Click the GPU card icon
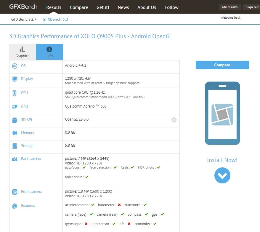The width and height of the screenshot is (260, 232). click(x=15, y=107)
